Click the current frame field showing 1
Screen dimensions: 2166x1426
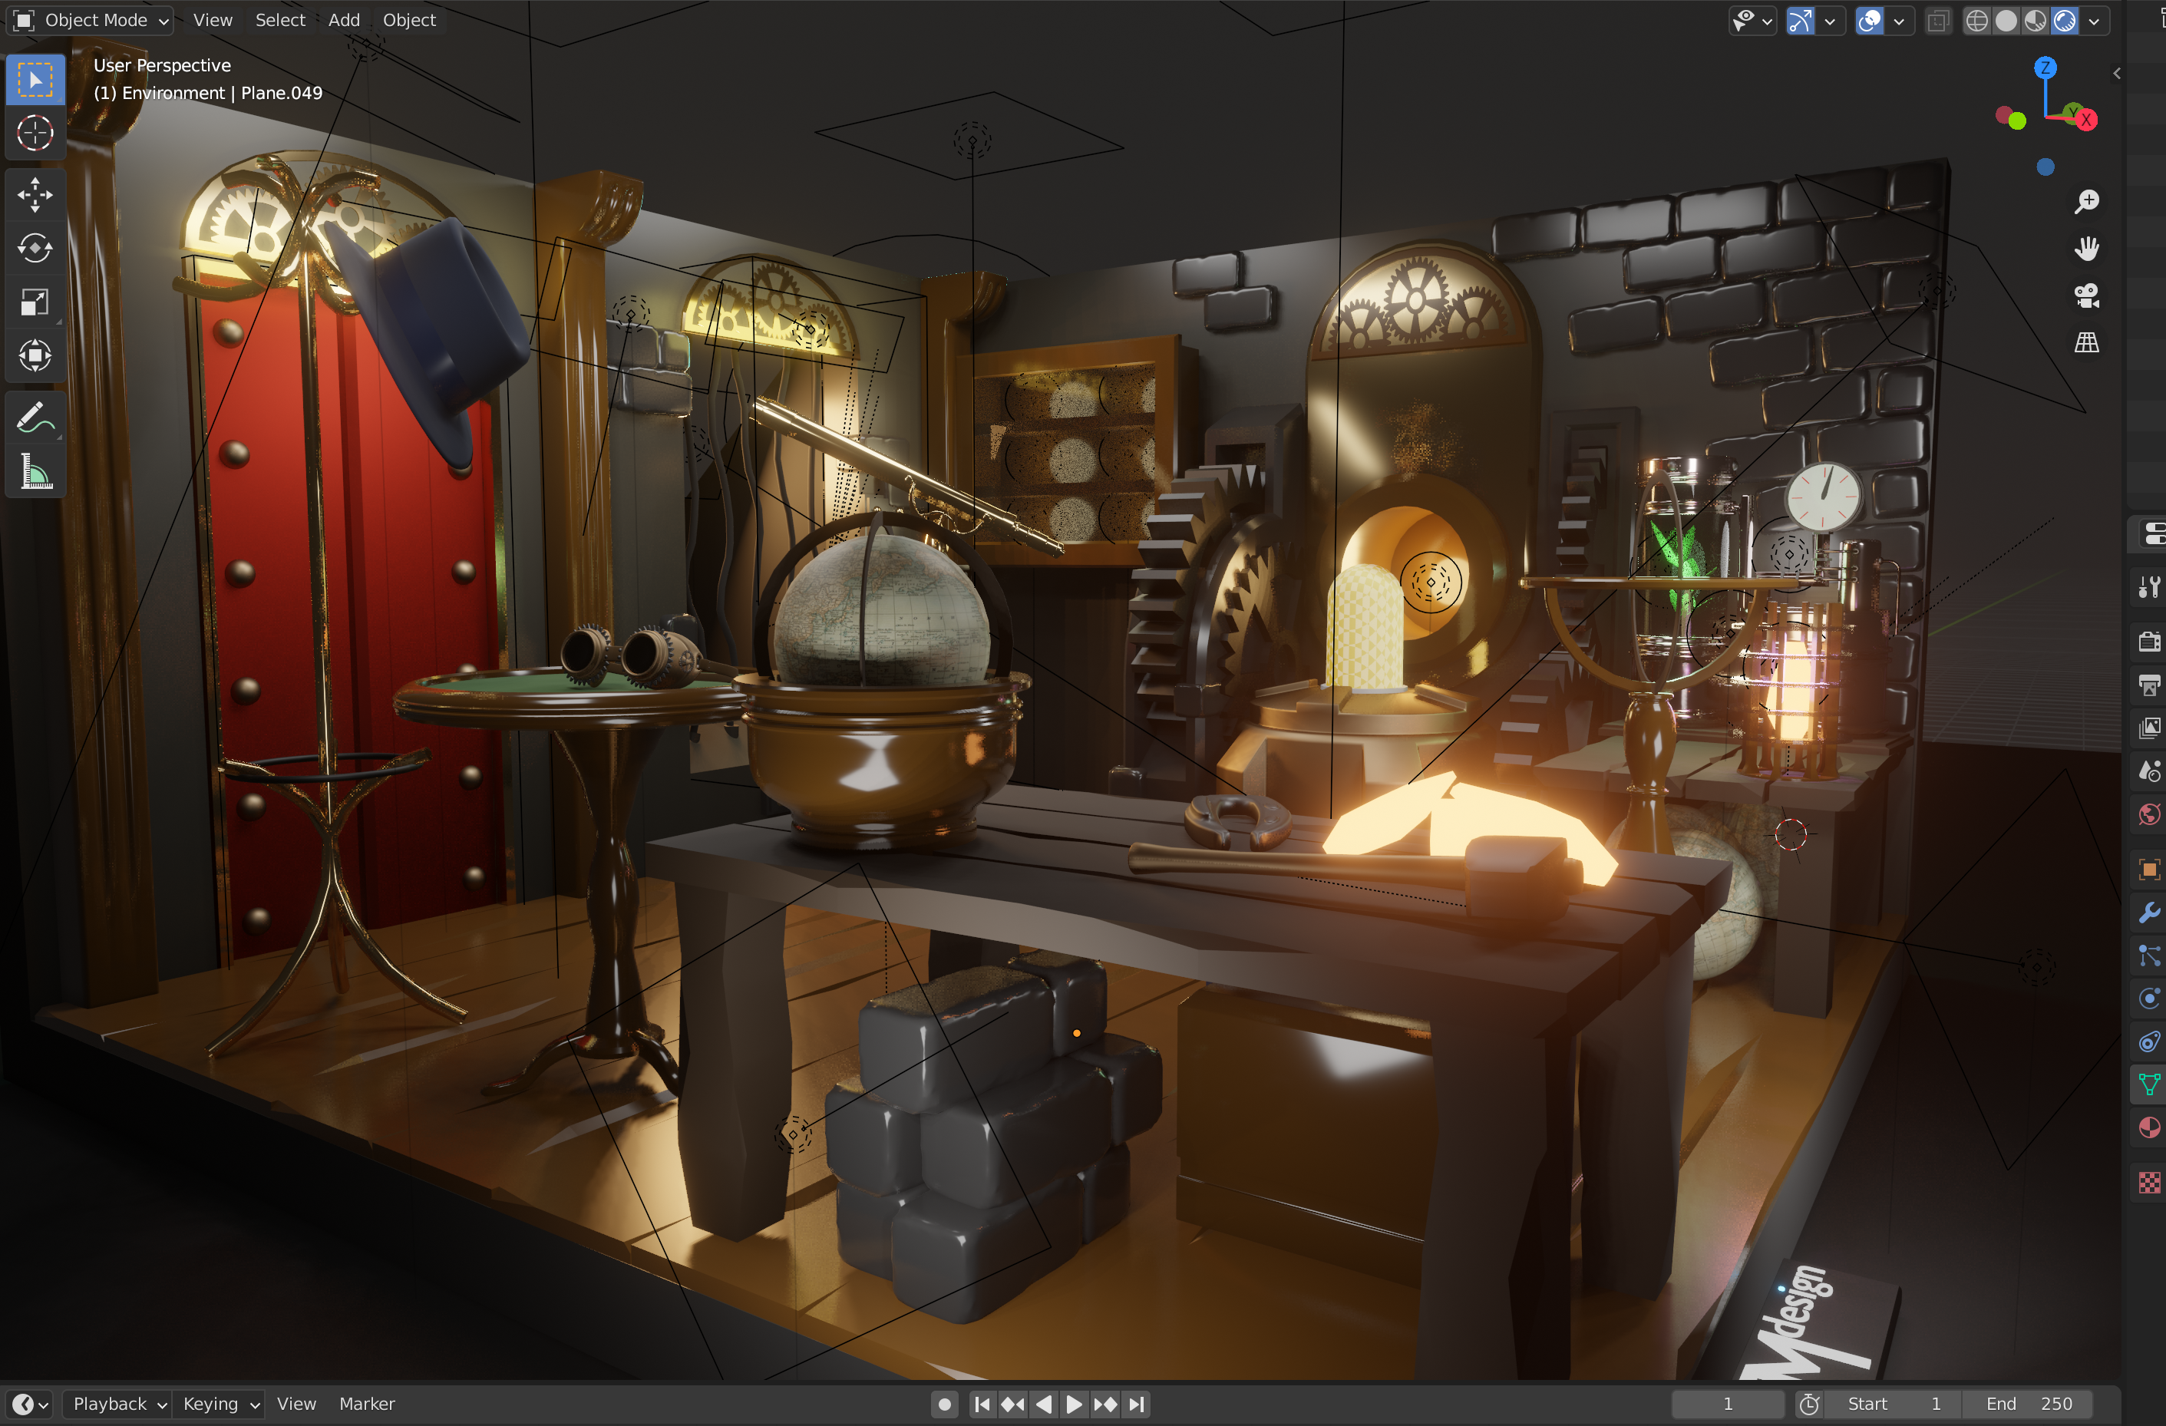(x=1727, y=1405)
